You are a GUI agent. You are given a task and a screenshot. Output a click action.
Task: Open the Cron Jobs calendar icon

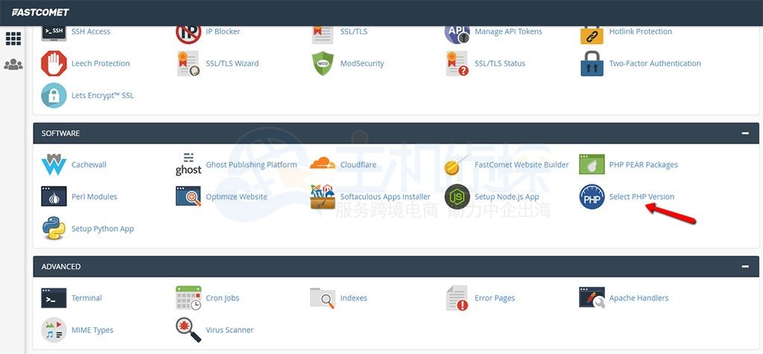click(x=189, y=298)
